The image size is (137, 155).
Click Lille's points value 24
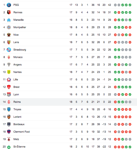[x=110, y=80]
